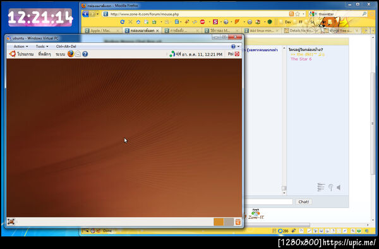Click the Firefox status bar counter icon showing 286
This screenshot has width=379, height=249.
[x=283, y=231]
